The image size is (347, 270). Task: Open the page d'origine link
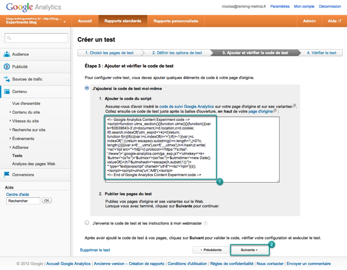pyautogui.click(x=260, y=111)
